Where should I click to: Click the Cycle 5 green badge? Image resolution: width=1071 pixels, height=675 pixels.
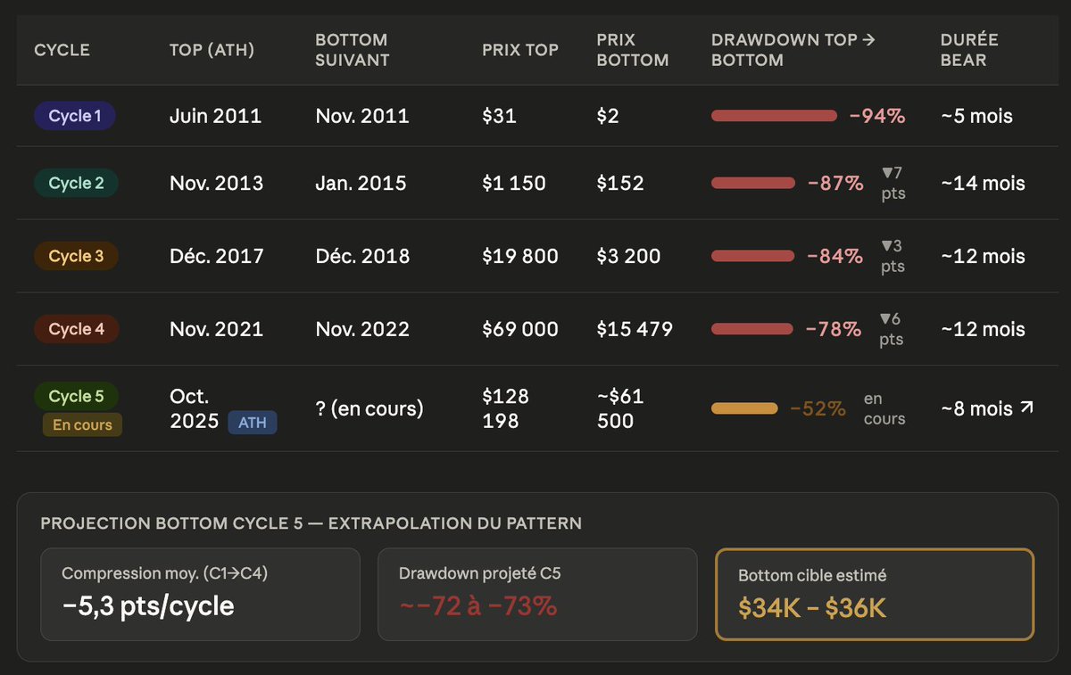pos(77,396)
